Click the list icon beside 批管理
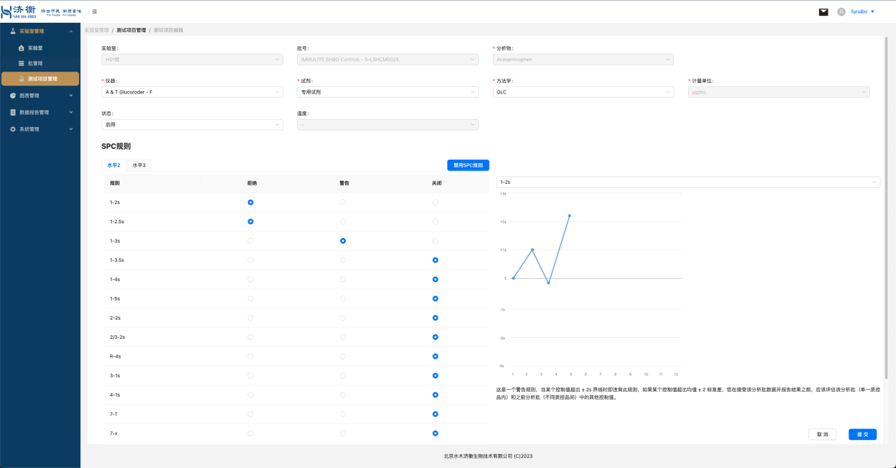 [21, 64]
